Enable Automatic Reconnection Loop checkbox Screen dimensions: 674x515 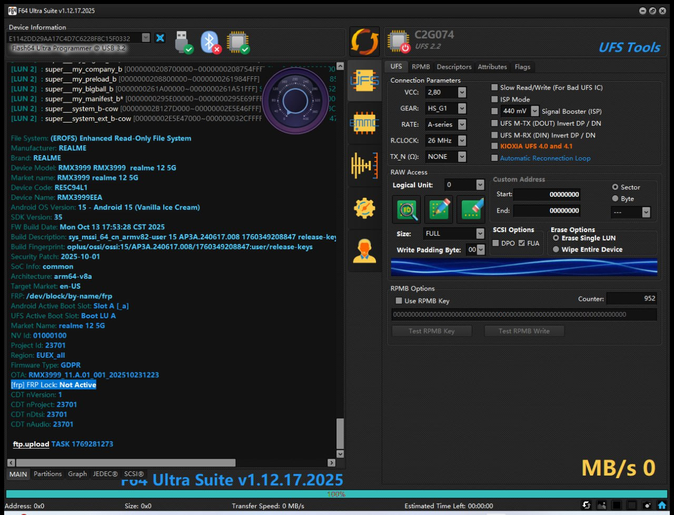coord(494,158)
